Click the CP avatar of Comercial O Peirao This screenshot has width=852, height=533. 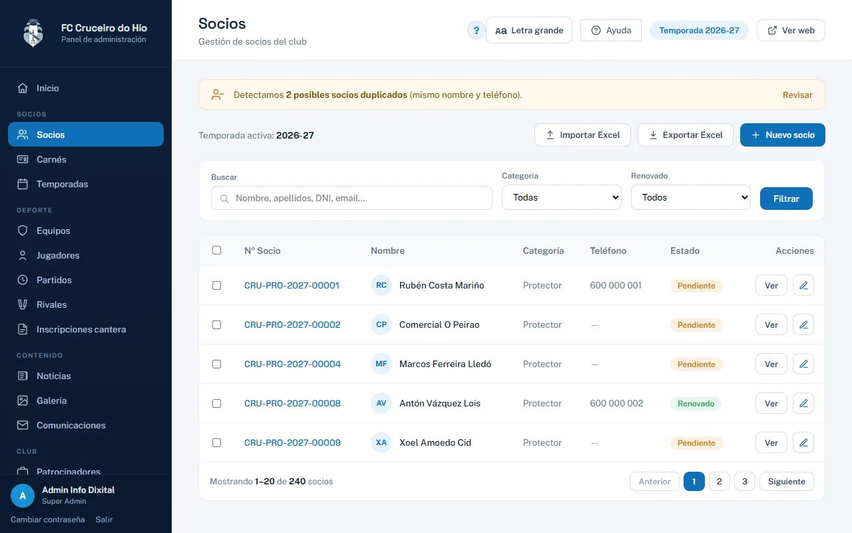click(381, 324)
